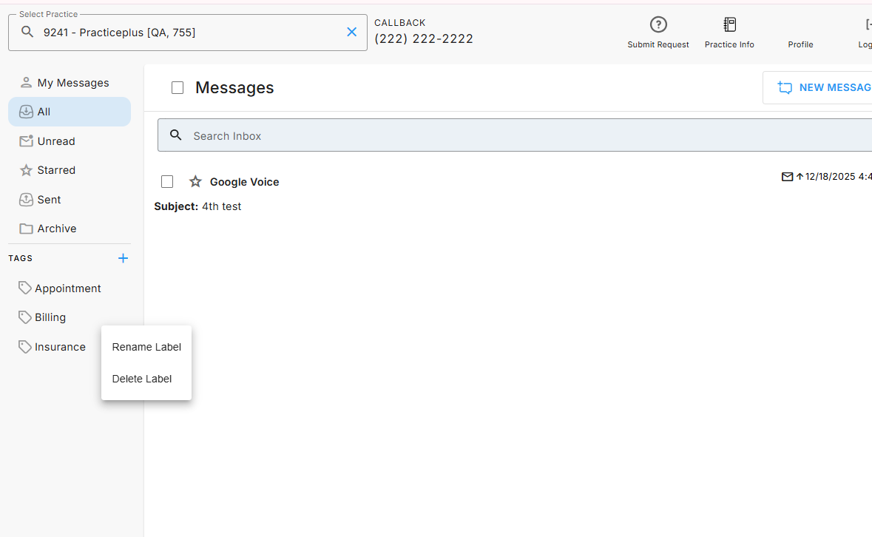Open the Select Practice combo box
Image resolution: width=872 pixels, height=537 pixels.
coord(192,33)
